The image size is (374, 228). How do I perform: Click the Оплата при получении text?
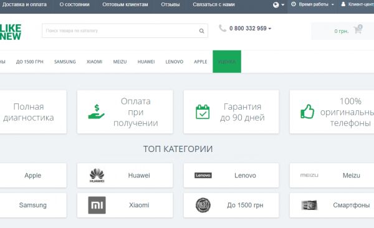click(x=135, y=112)
